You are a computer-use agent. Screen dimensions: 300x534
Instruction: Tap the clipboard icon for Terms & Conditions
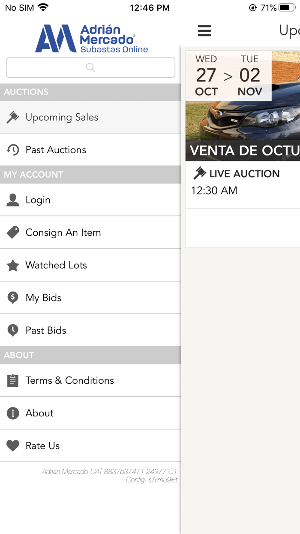13,380
